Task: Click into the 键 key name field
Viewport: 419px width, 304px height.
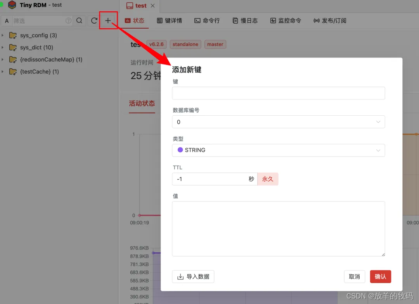Action: (x=279, y=93)
